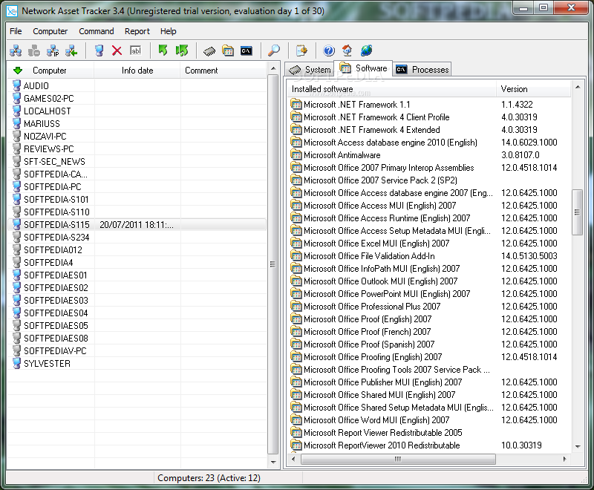
Task: Click the notepad report toolbar icon
Action: [301, 50]
